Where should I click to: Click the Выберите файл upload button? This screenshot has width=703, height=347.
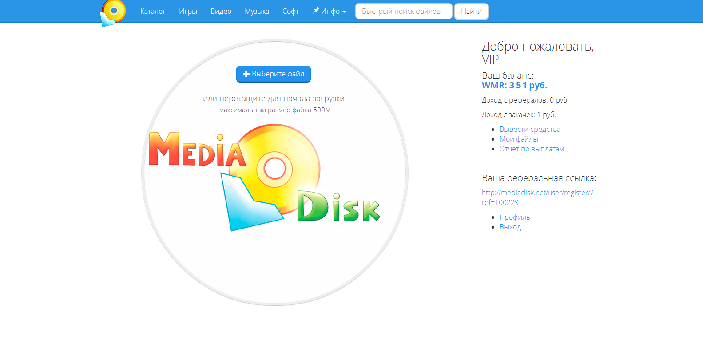[274, 74]
